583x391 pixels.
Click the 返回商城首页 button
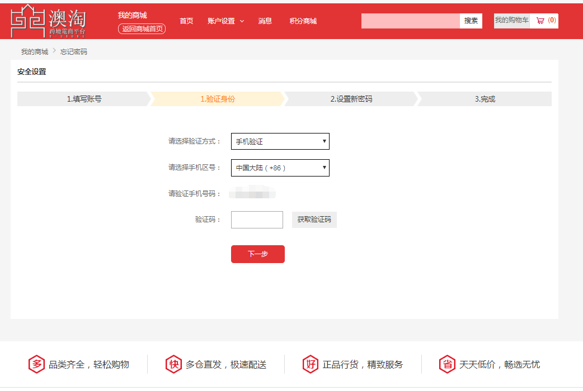click(142, 28)
